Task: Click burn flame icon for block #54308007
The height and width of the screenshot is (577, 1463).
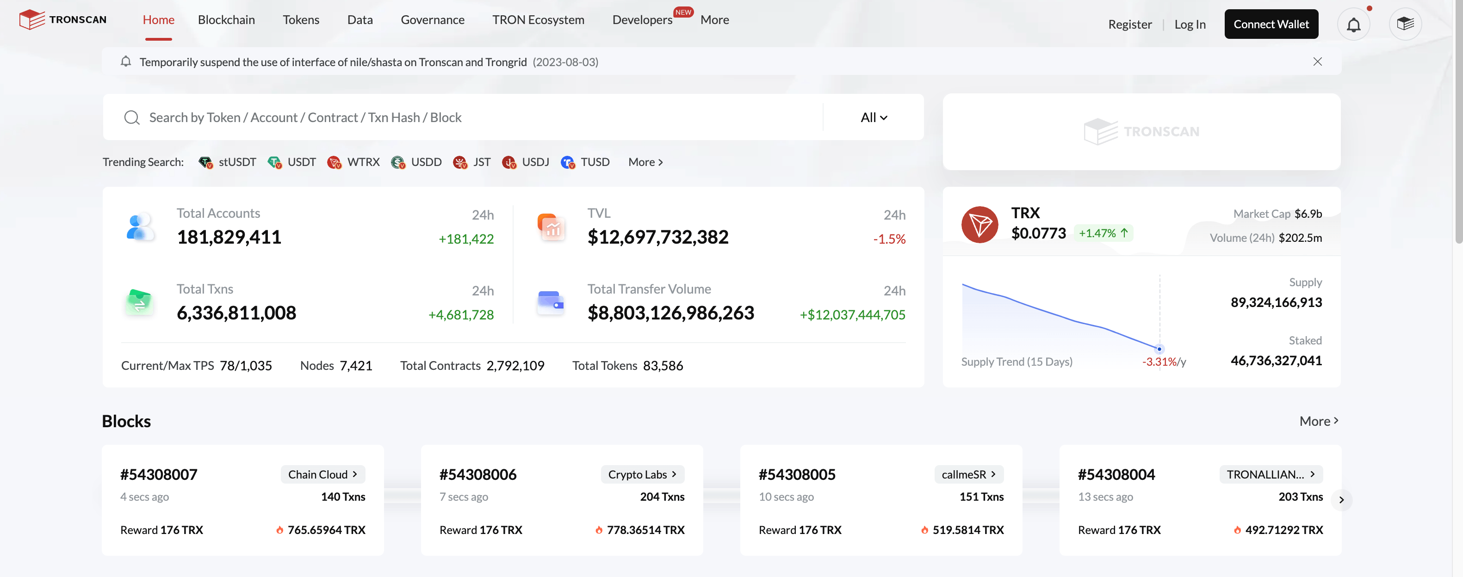Action: [279, 530]
